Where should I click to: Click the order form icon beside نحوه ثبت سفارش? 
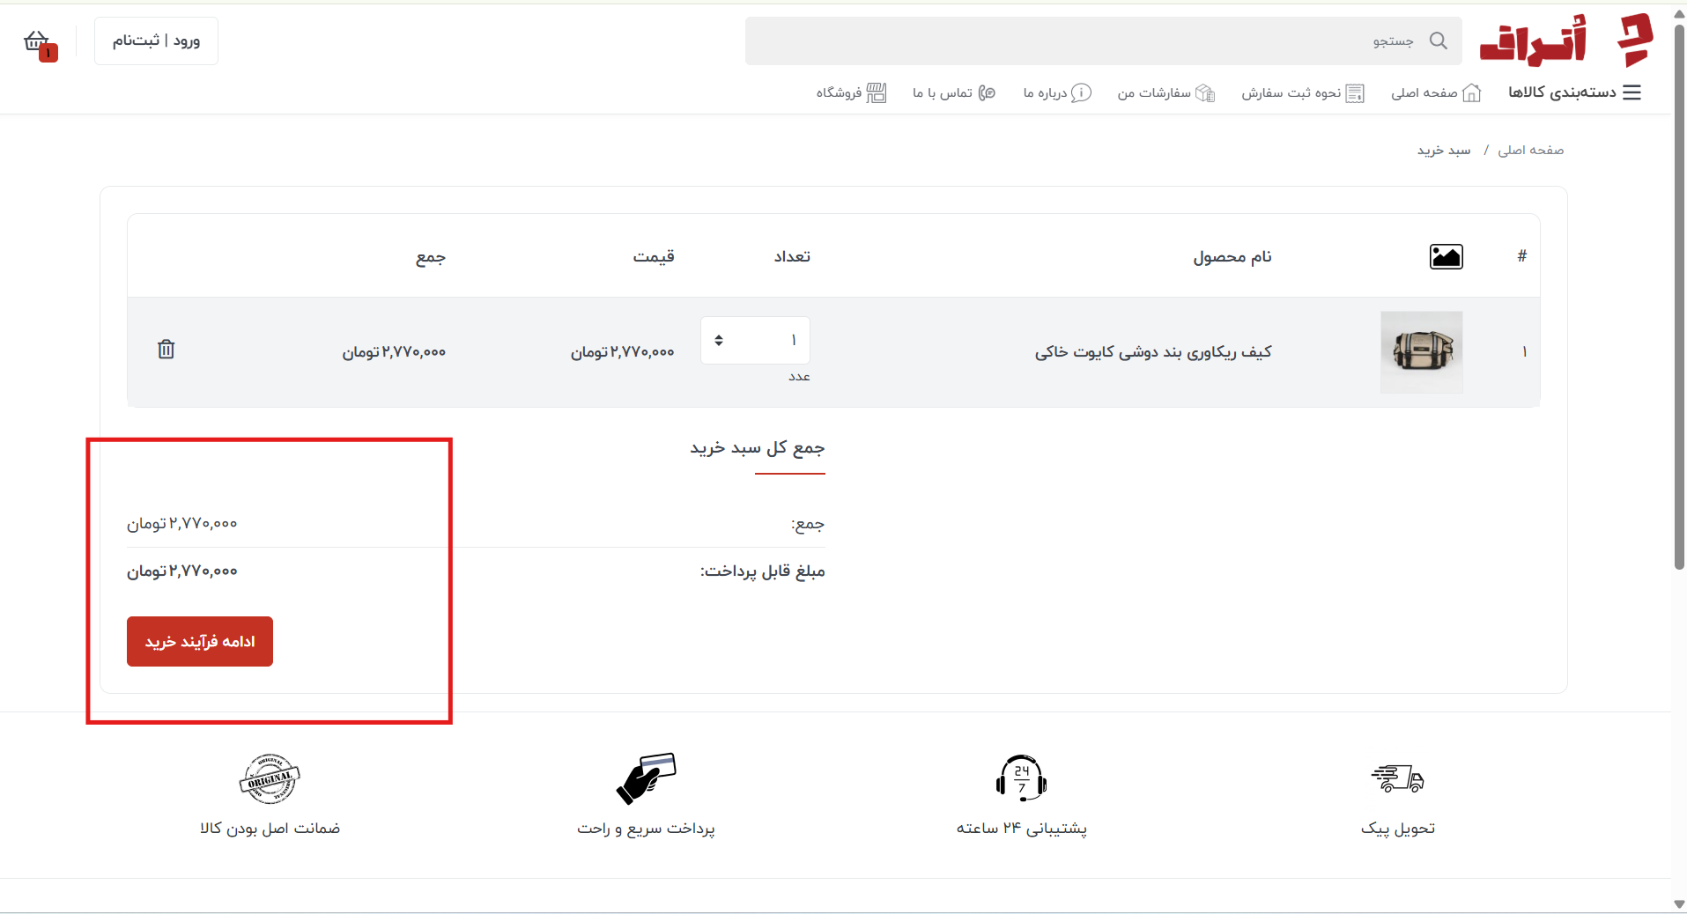coord(1355,93)
